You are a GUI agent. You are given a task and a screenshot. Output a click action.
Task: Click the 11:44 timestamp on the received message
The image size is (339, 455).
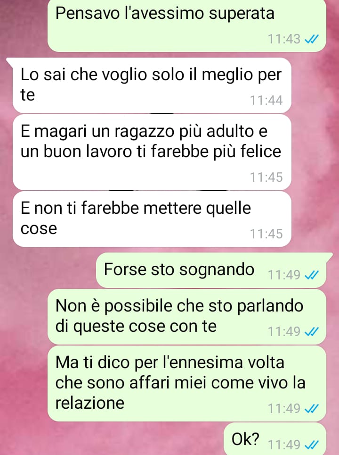click(266, 101)
